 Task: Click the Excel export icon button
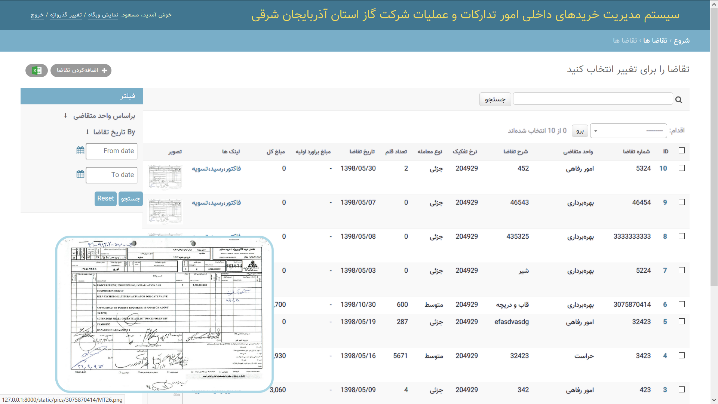click(37, 70)
